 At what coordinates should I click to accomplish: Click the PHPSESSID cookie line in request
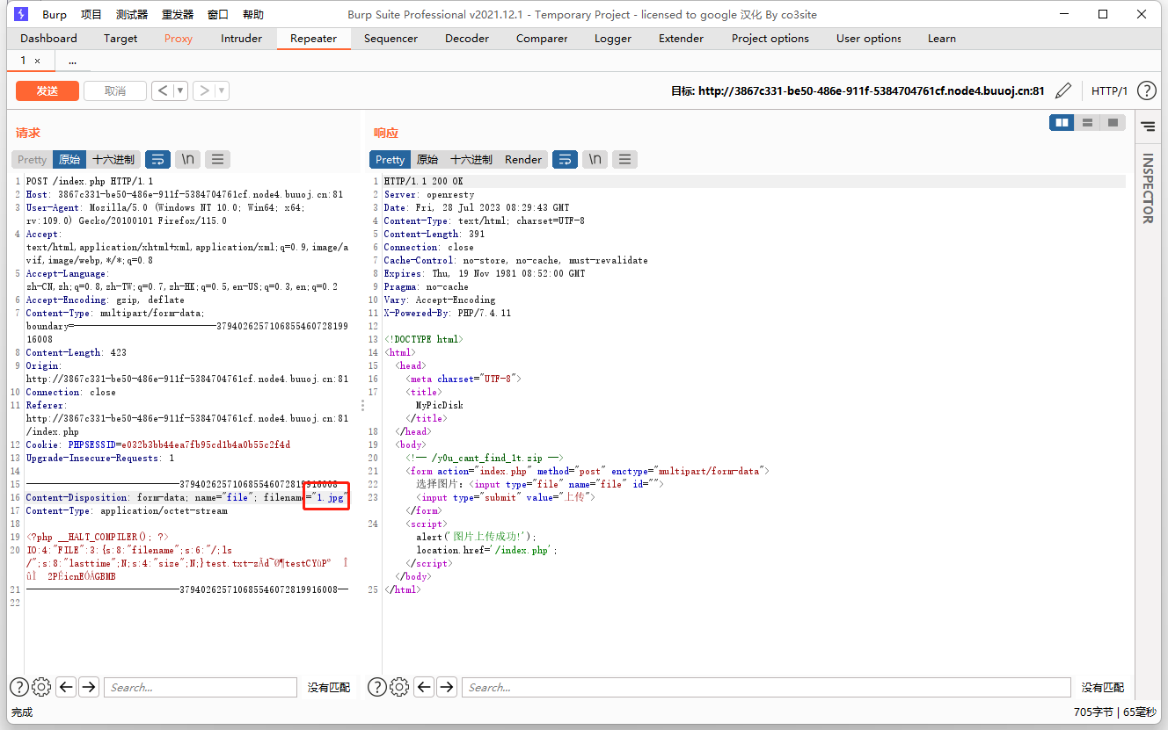158,445
